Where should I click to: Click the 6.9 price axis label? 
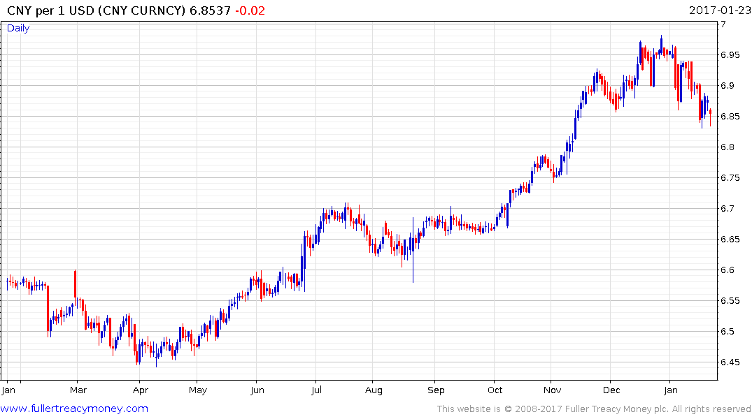pos(728,86)
